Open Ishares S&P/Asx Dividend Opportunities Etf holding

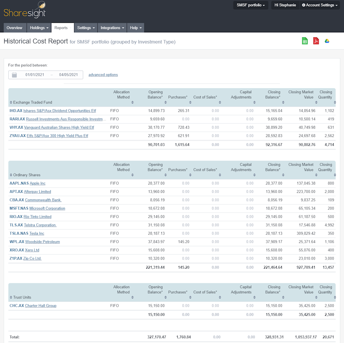pyautogui.click(x=59, y=111)
